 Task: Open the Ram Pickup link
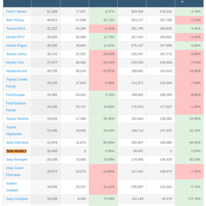tap(15, 20)
